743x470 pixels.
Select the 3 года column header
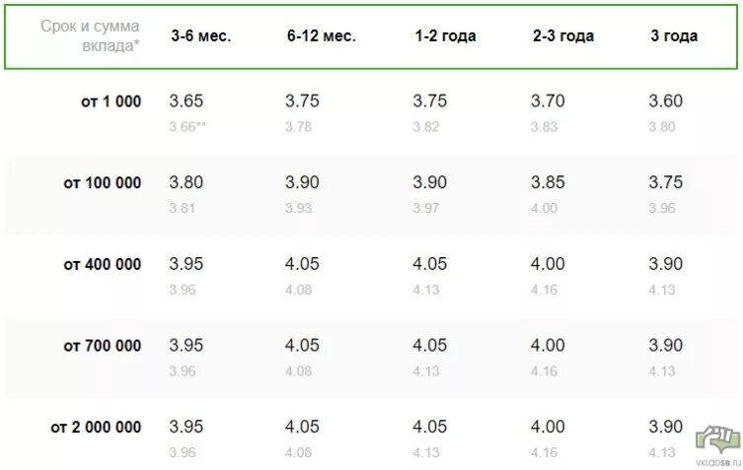pyautogui.click(x=674, y=36)
